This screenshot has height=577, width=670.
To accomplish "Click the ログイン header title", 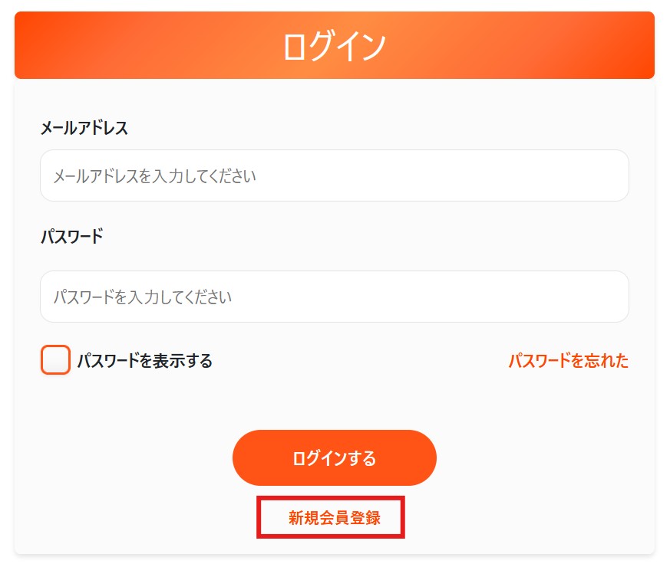I will (x=334, y=46).
